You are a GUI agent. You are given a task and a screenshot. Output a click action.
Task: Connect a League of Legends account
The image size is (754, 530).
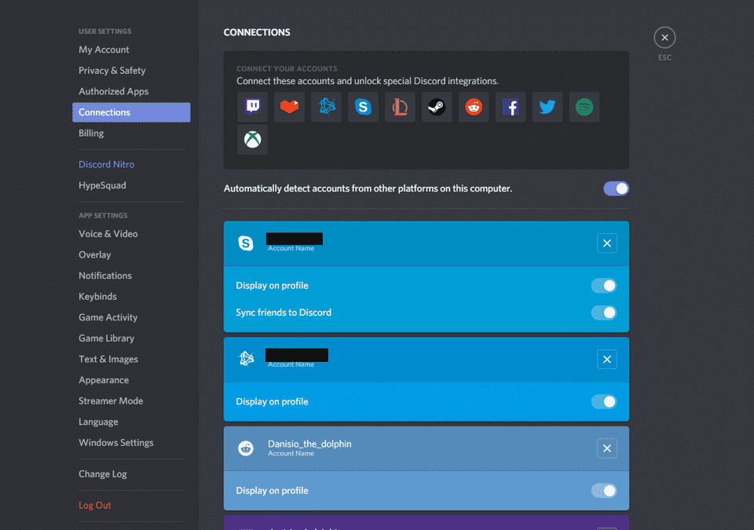(x=400, y=107)
